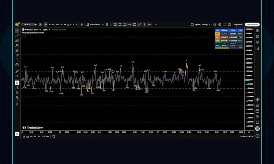
Task: Select the 5-minute timeframe
Action: (53, 25)
